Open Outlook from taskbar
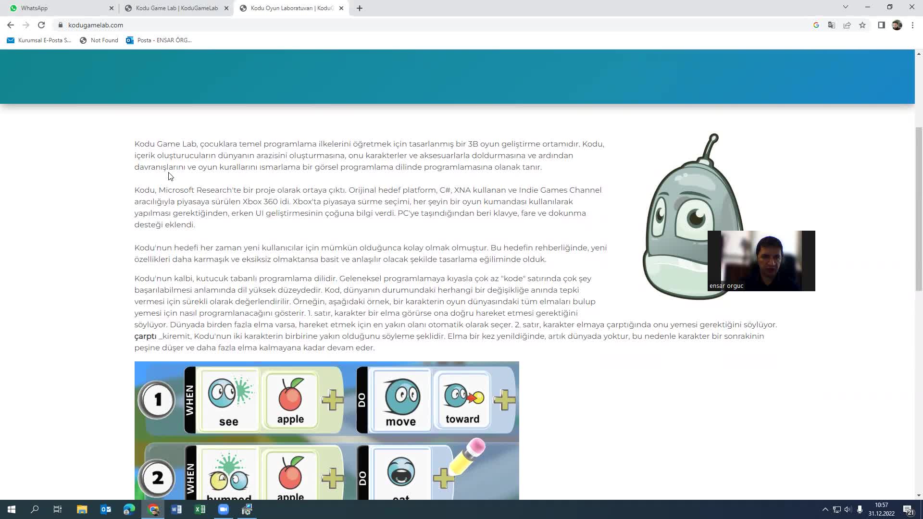This screenshot has height=519, width=923. [106, 509]
